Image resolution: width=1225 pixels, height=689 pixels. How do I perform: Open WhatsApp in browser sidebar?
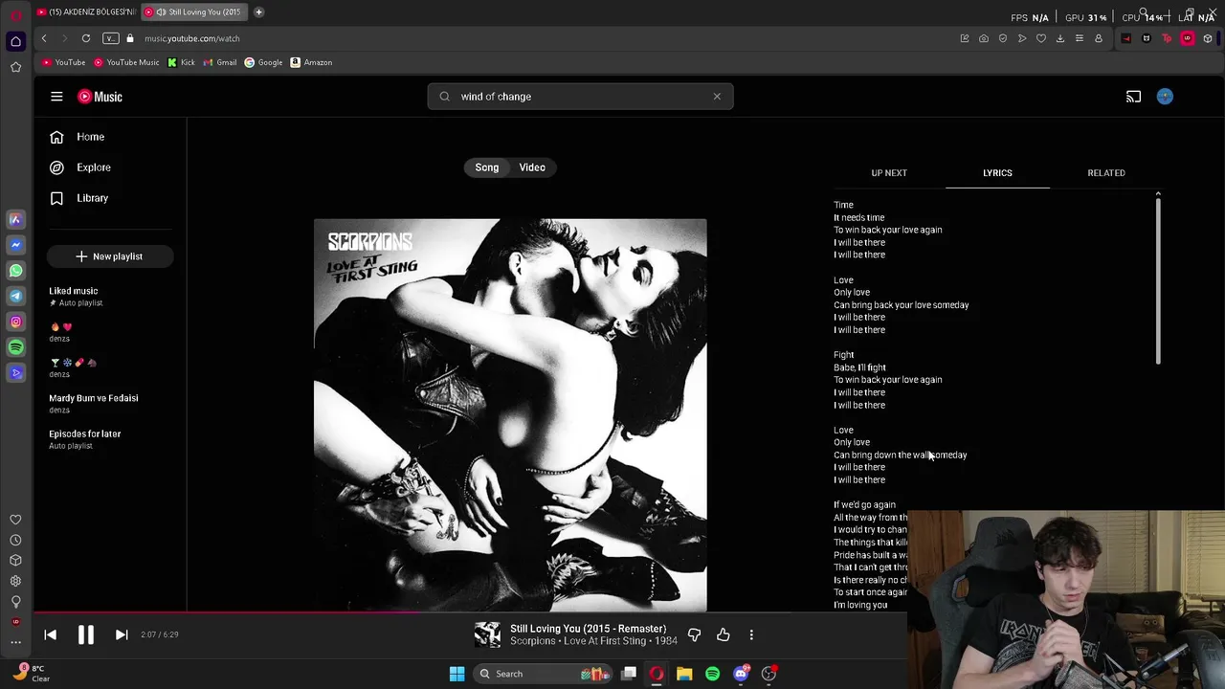tap(15, 271)
